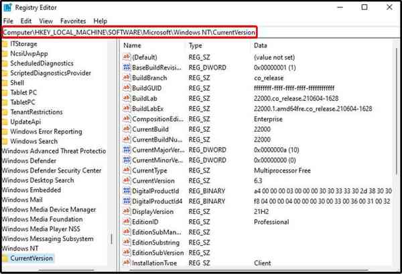Select the Windows NT key
The height and width of the screenshot is (274, 402).
tap(20, 249)
